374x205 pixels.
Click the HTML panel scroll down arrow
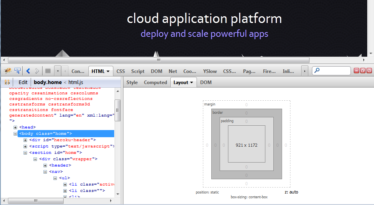click(118, 194)
